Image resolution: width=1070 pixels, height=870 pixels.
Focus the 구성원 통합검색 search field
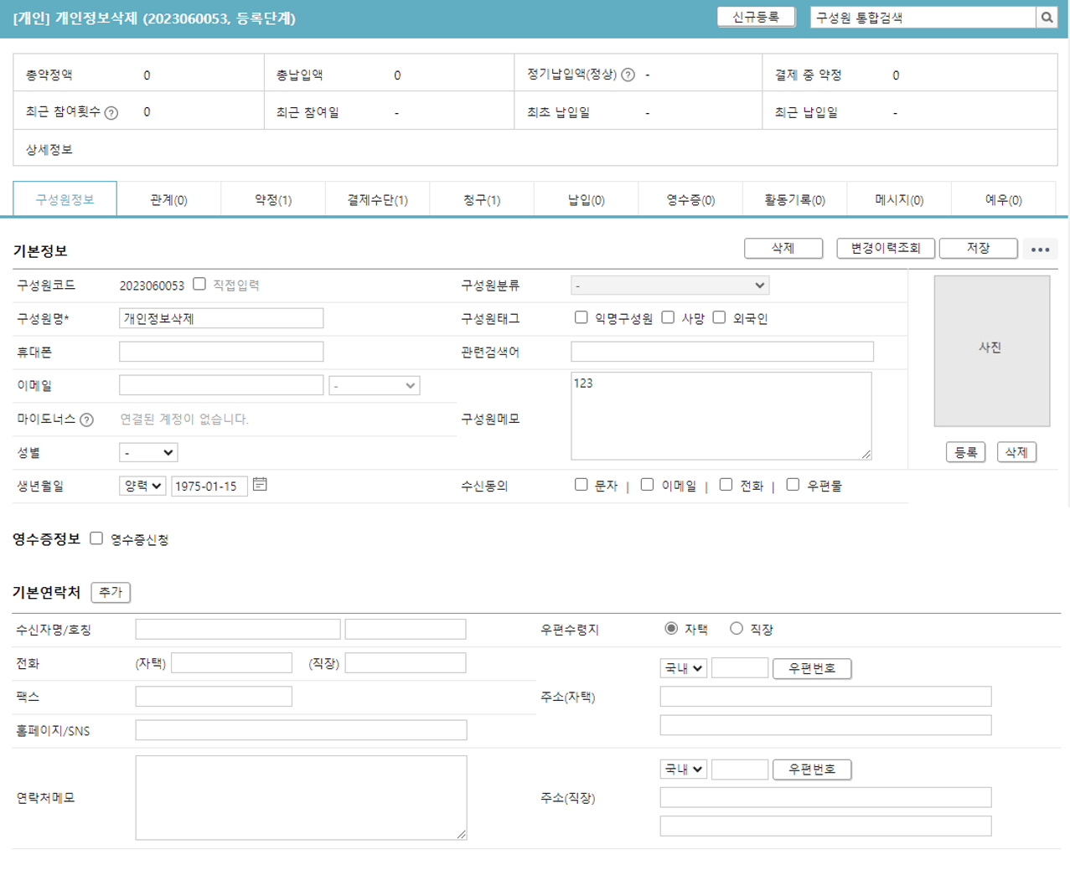[x=923, y=18]
